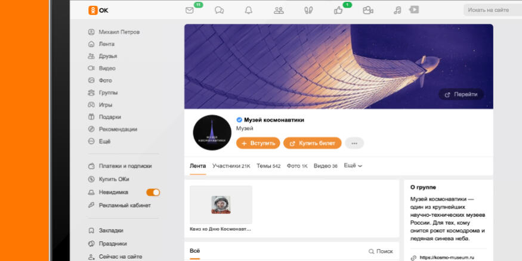Toggle the Невидимка switch
This screenshot has height=261, width=522.
[153, 192]
